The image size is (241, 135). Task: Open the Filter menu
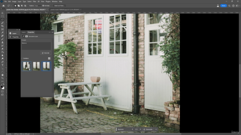[x=34, y=1]
